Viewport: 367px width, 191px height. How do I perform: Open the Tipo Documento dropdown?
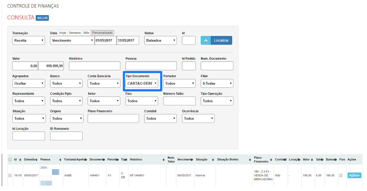coord(142,84)
